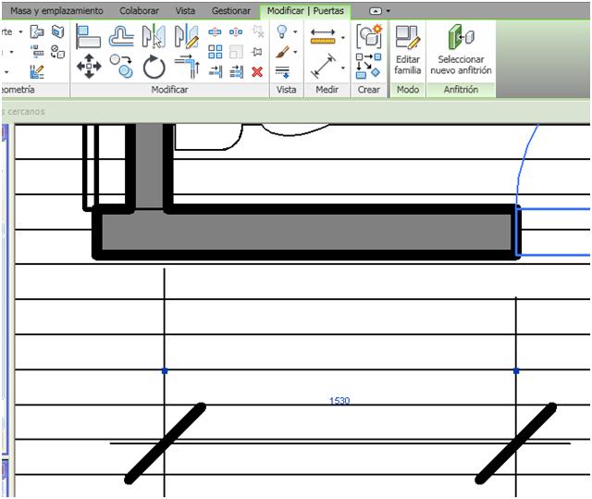The width and height of the screenshot is (592, 499).
Task: Click the 1530 temporary dimension value
Action: [339, 401]
